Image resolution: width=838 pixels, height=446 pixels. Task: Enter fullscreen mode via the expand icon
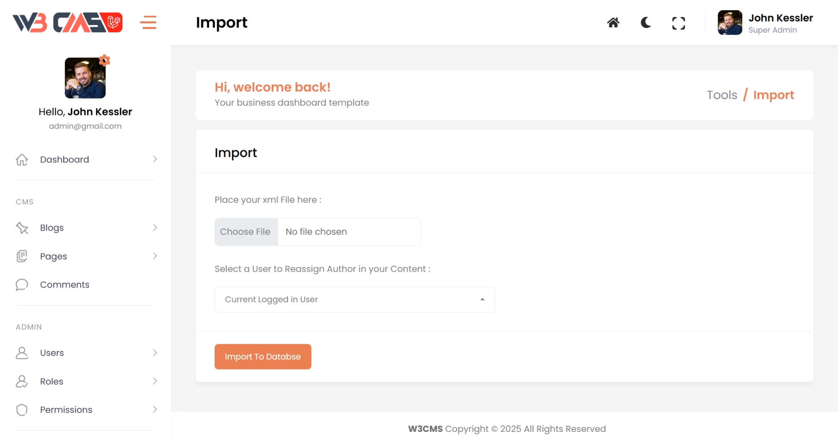(x=678, y=23)
